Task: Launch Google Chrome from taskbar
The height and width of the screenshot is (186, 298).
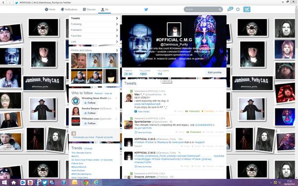Action: tap(86, 183)
